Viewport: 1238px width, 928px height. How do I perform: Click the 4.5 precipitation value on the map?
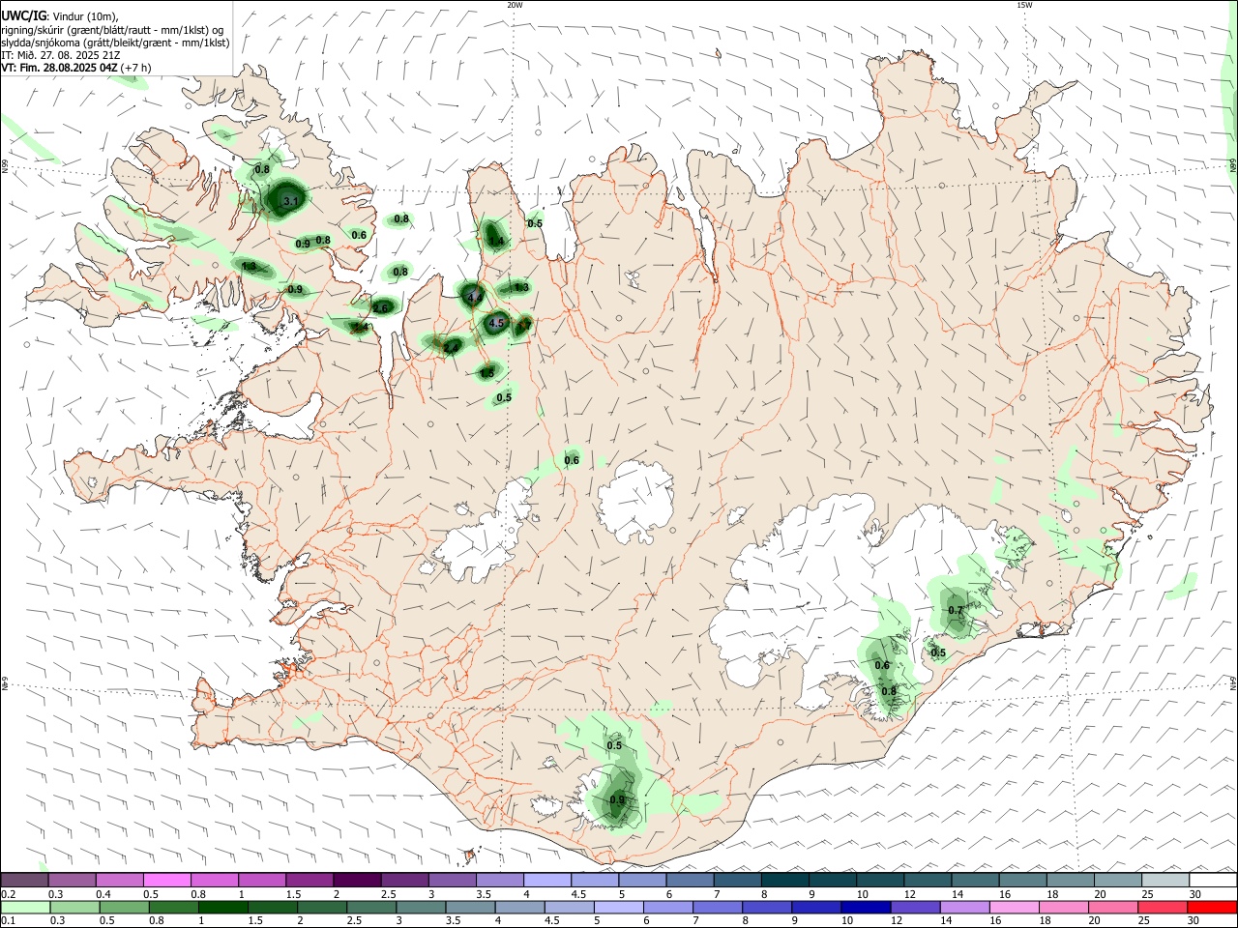(496, 323)
